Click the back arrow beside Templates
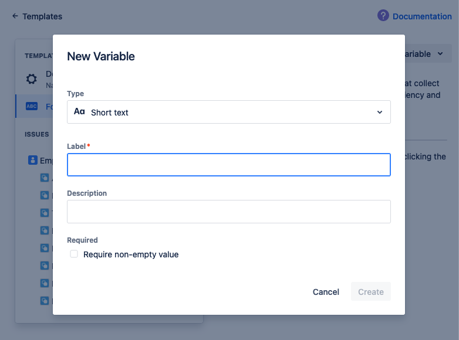459x340 pixels. 15,16
